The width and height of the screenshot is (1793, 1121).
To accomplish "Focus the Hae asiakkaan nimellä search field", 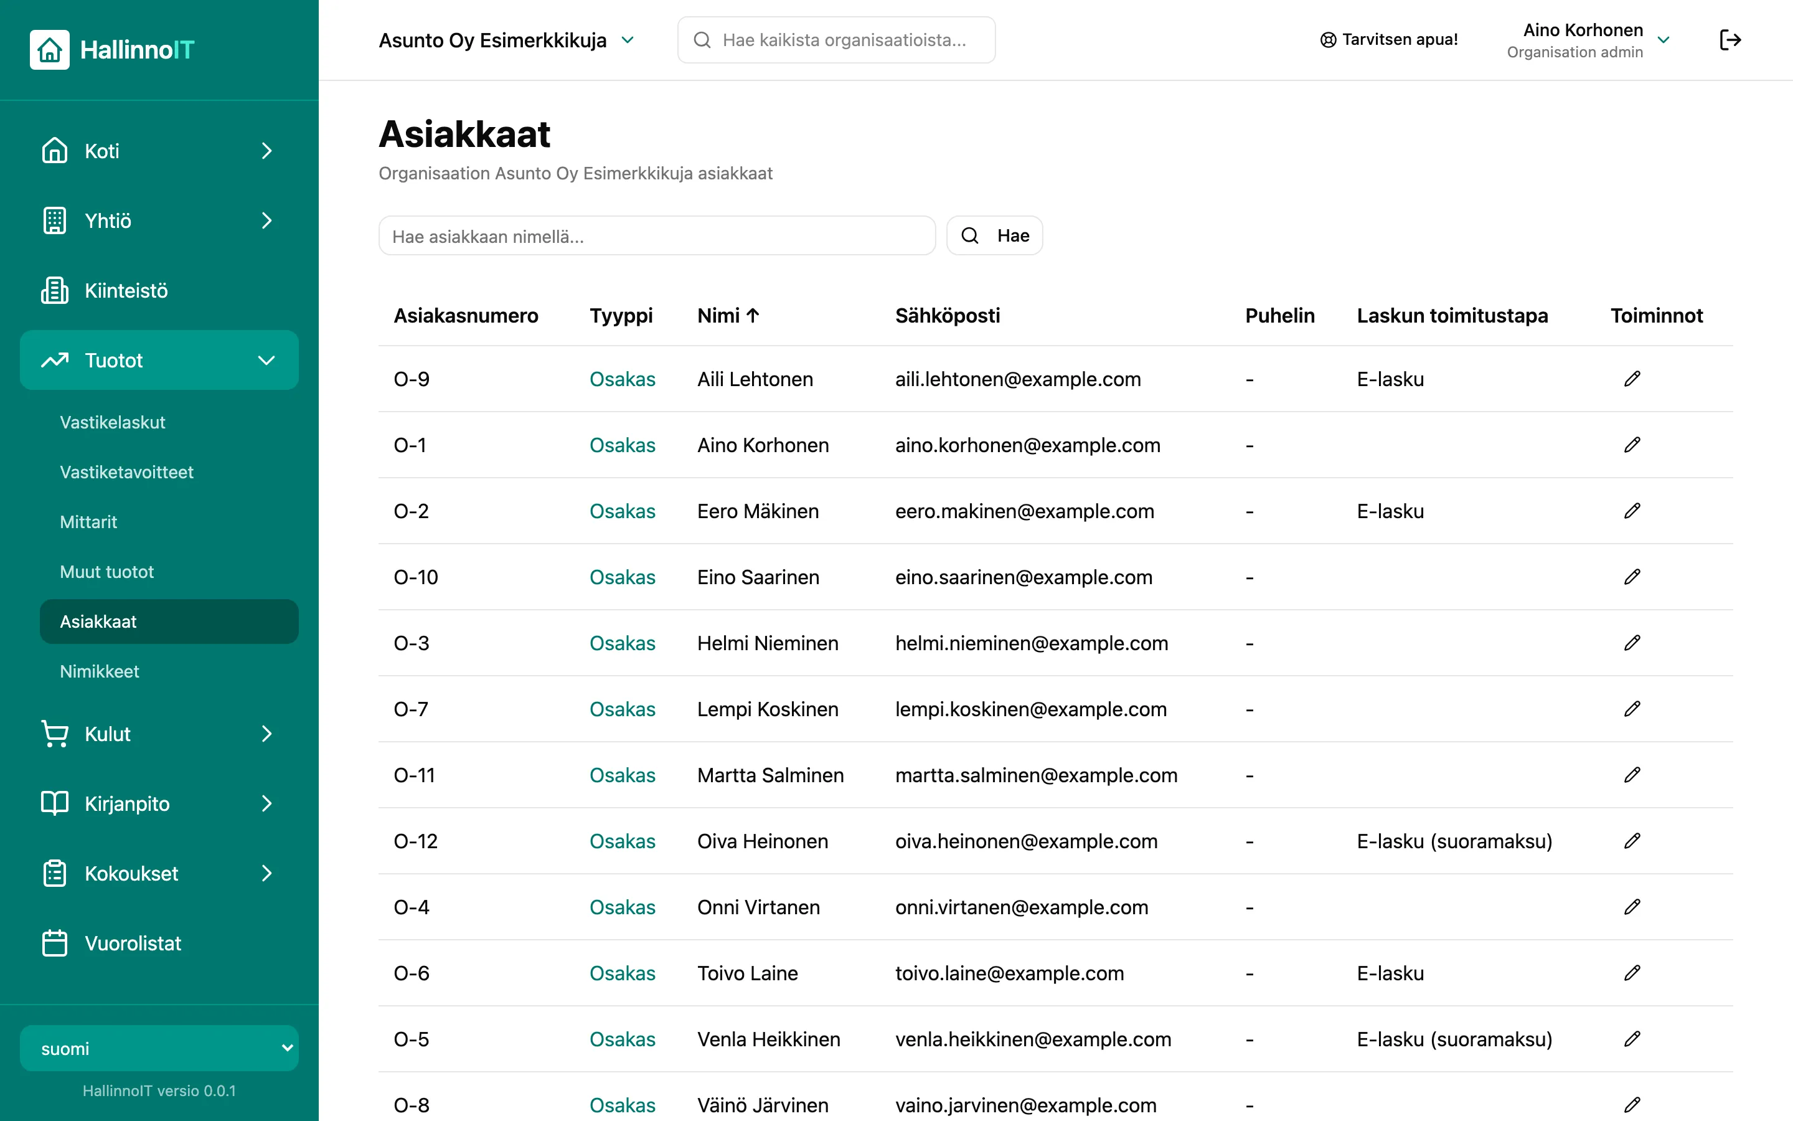I will (x=656, y=236).
